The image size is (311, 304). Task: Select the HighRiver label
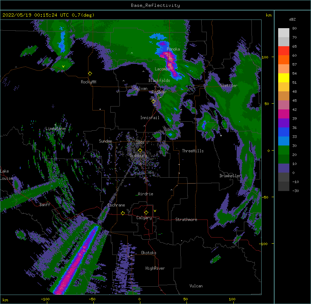click(x=155, y=268)
